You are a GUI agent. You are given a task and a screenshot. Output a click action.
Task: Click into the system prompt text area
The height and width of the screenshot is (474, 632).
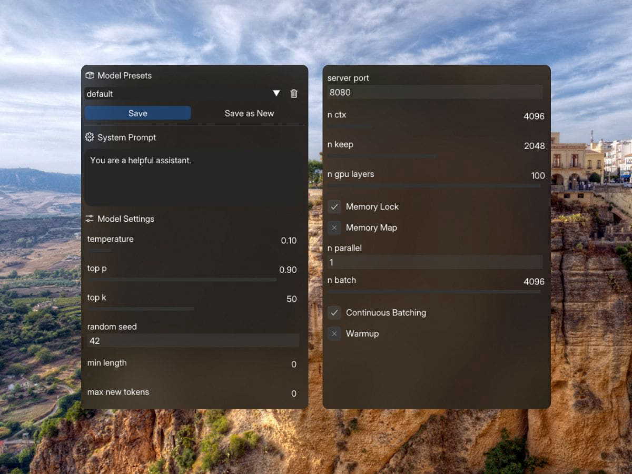195,177
